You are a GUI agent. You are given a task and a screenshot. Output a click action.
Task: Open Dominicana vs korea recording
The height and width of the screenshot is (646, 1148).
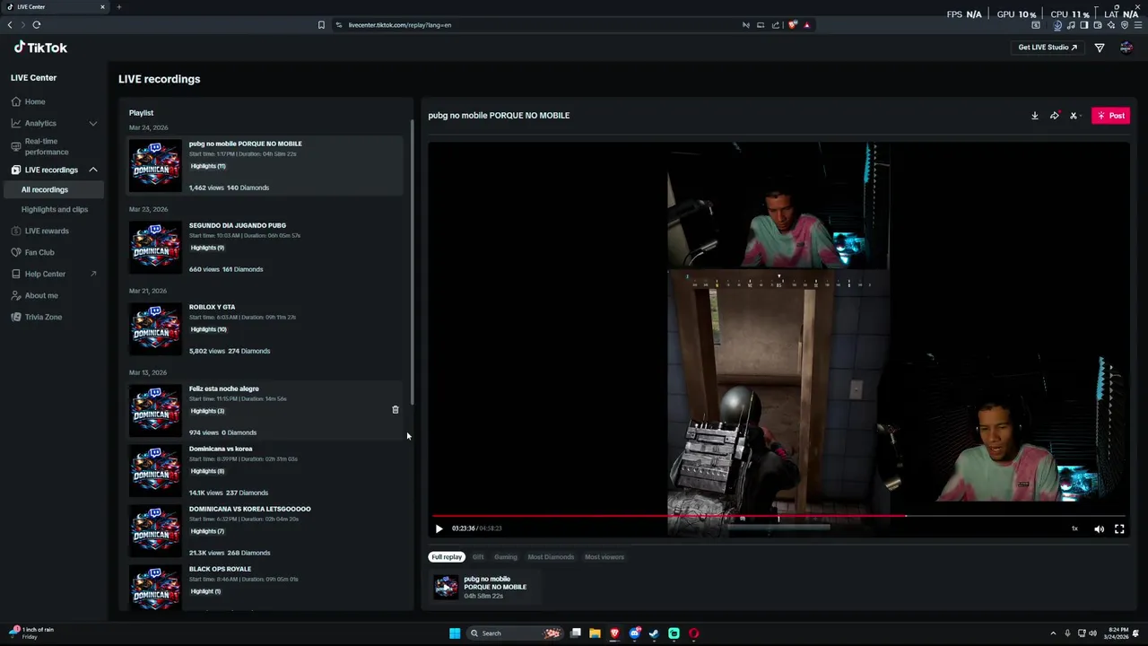(x=266, y=470)
